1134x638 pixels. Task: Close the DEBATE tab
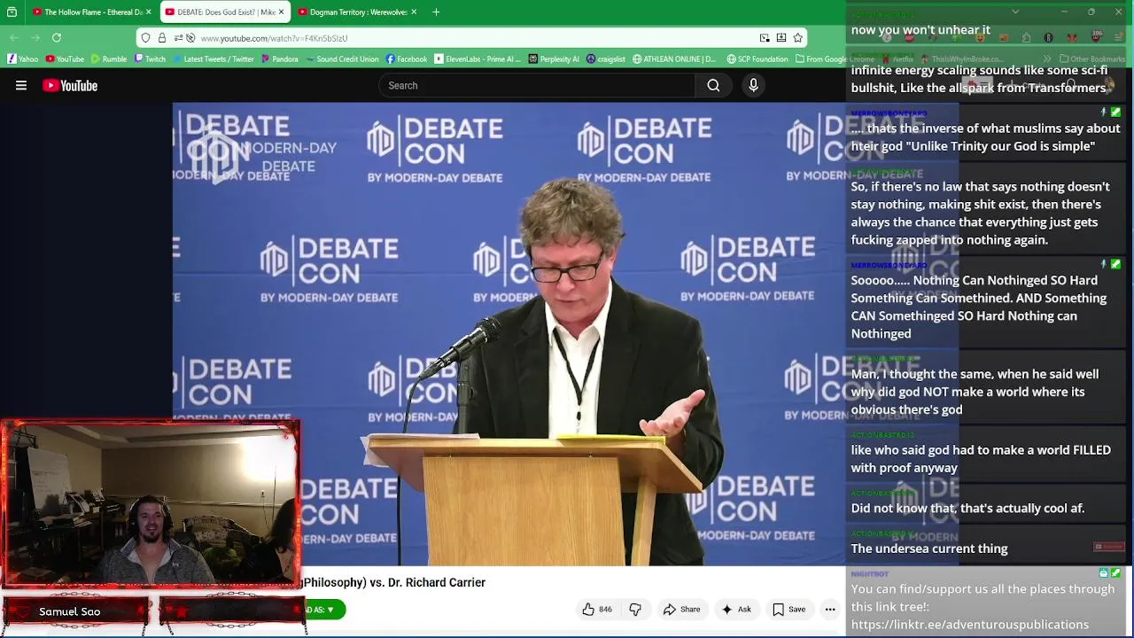(282, 12)
